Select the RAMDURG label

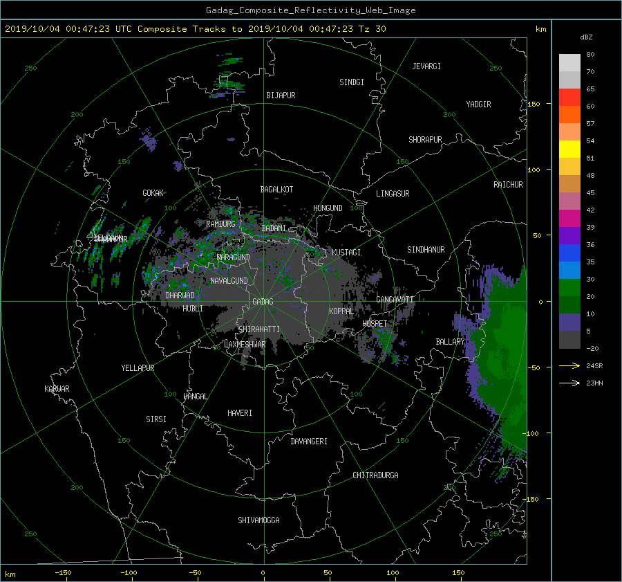tap(220, 224)
